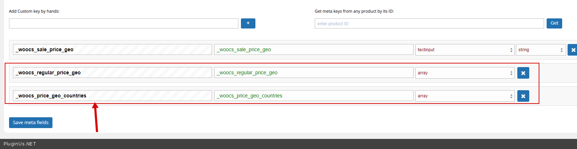The width and height of the screenshot is (577, 149).
Task: Select the bold _woocs_sale_price_geo key field
Action: click(x=112, y=50)
